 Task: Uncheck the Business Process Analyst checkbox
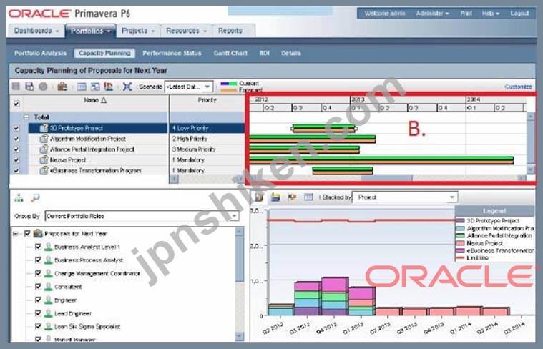click(39, 260)
